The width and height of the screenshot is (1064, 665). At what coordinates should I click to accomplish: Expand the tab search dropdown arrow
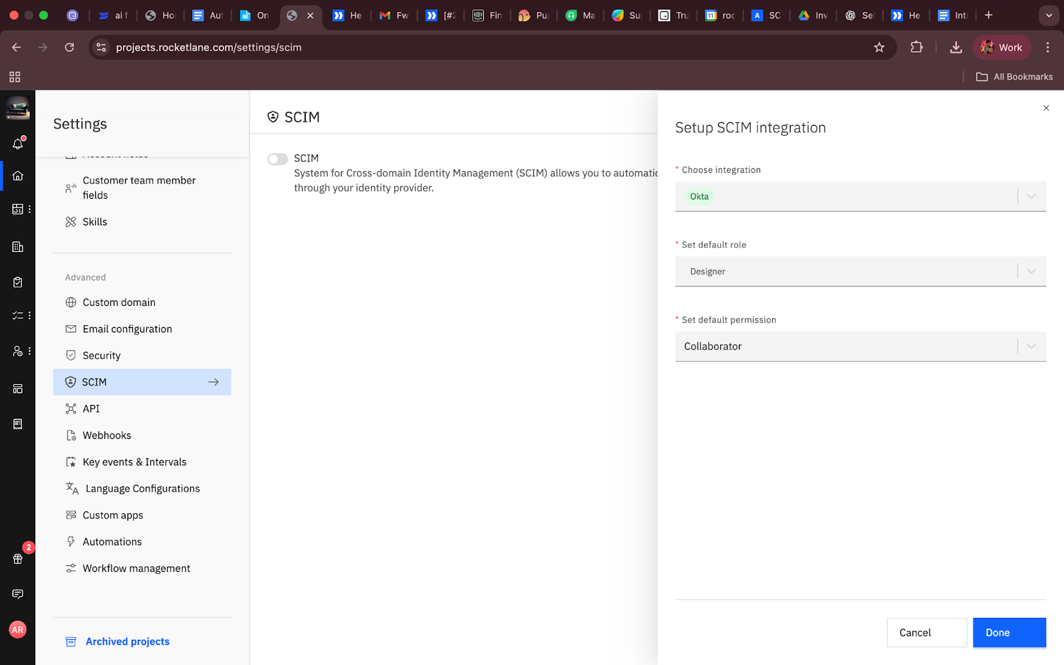tap(1049, 15)
